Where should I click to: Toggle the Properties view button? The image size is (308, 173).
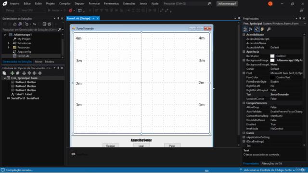257,29
